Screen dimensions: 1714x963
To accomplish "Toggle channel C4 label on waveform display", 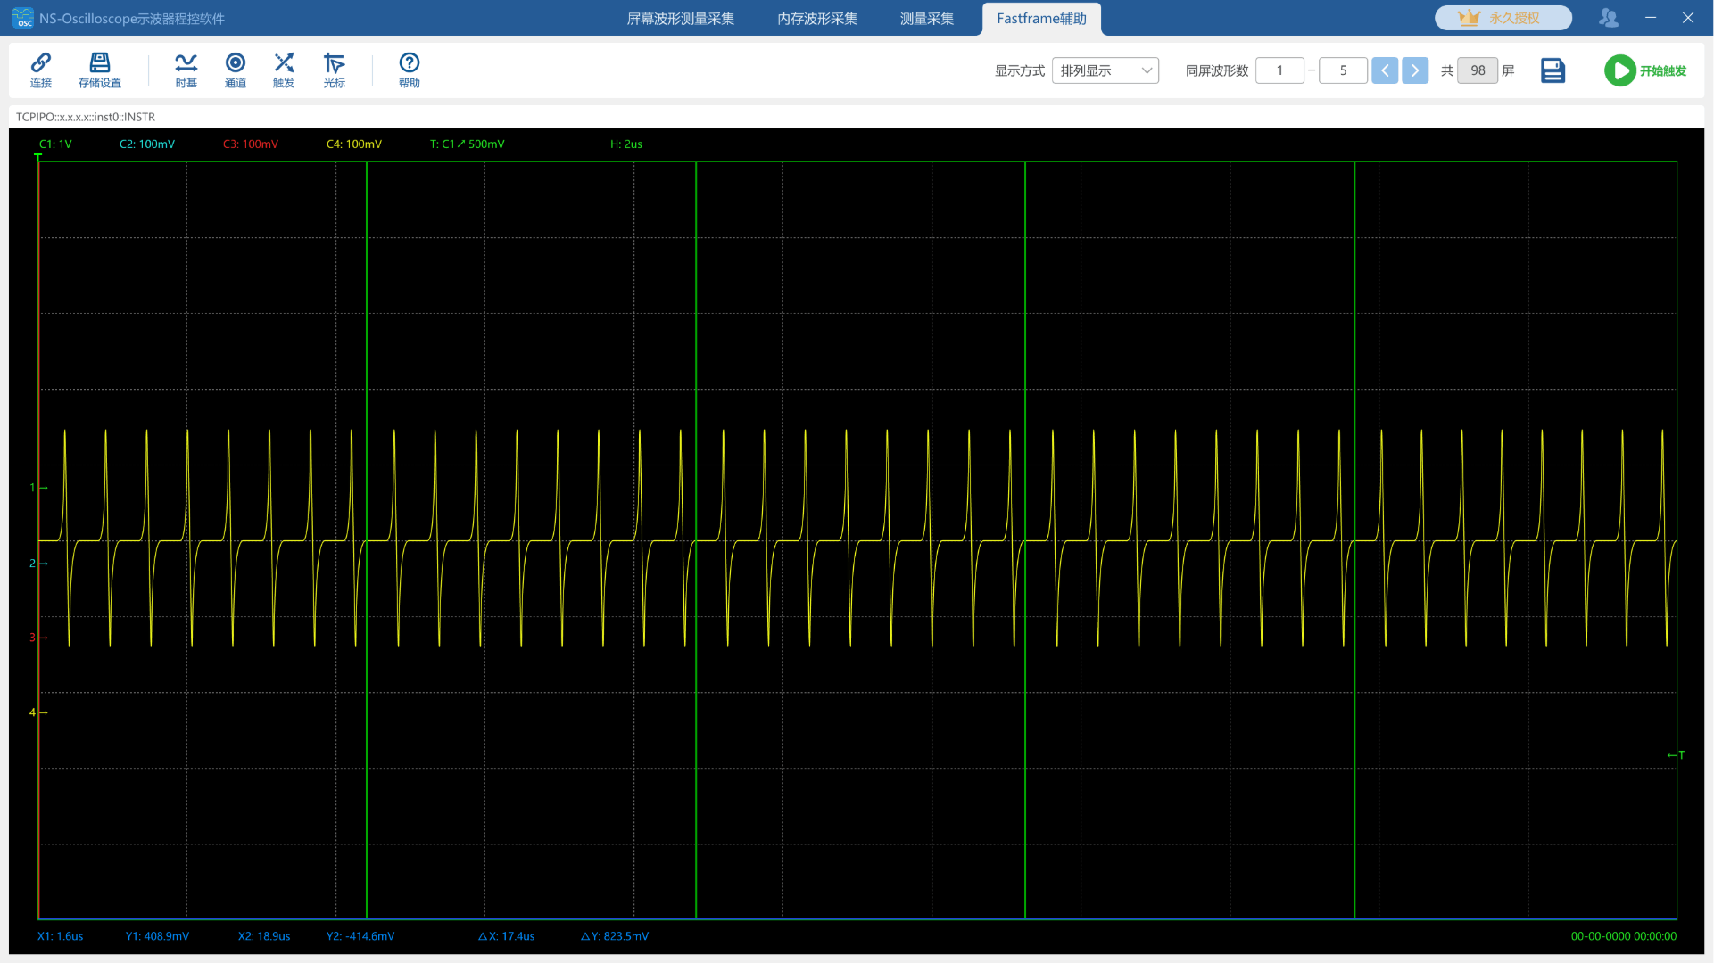I will click(x=353, y=143).
